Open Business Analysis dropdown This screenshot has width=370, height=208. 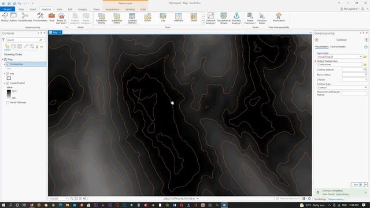click(x=236, y=18)
